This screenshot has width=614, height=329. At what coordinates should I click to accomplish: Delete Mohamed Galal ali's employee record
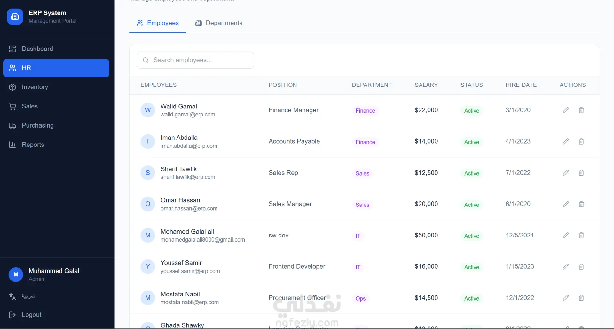[581, 235]
